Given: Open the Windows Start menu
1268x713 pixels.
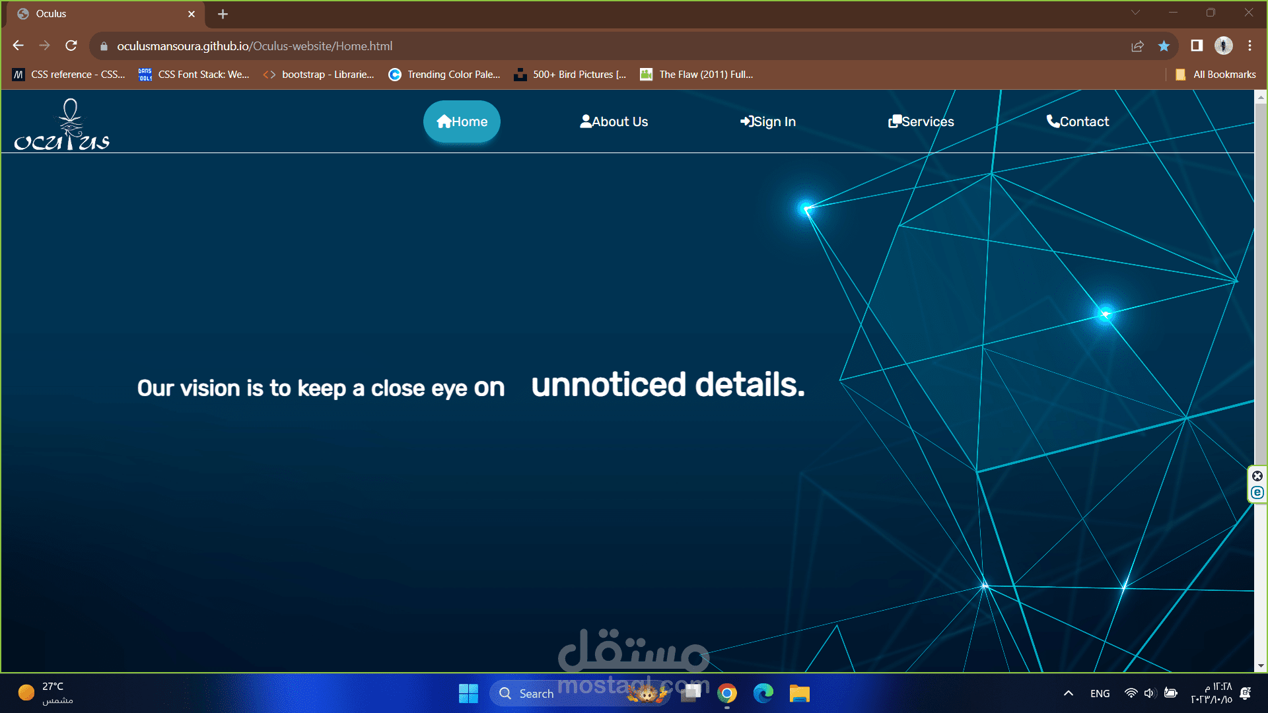Looking at the screenshot, I should coord(468,693).
